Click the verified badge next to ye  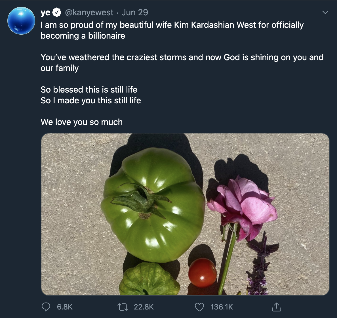(x=57, y=12)
